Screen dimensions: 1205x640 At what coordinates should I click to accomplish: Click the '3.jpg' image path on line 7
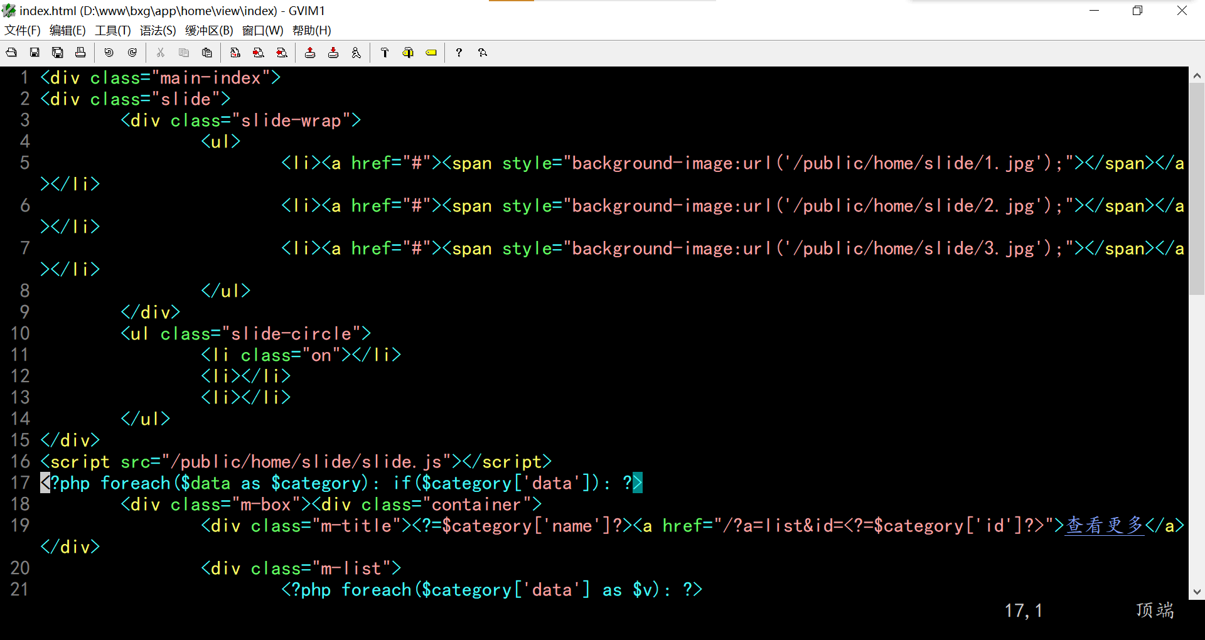point(1009,248)
